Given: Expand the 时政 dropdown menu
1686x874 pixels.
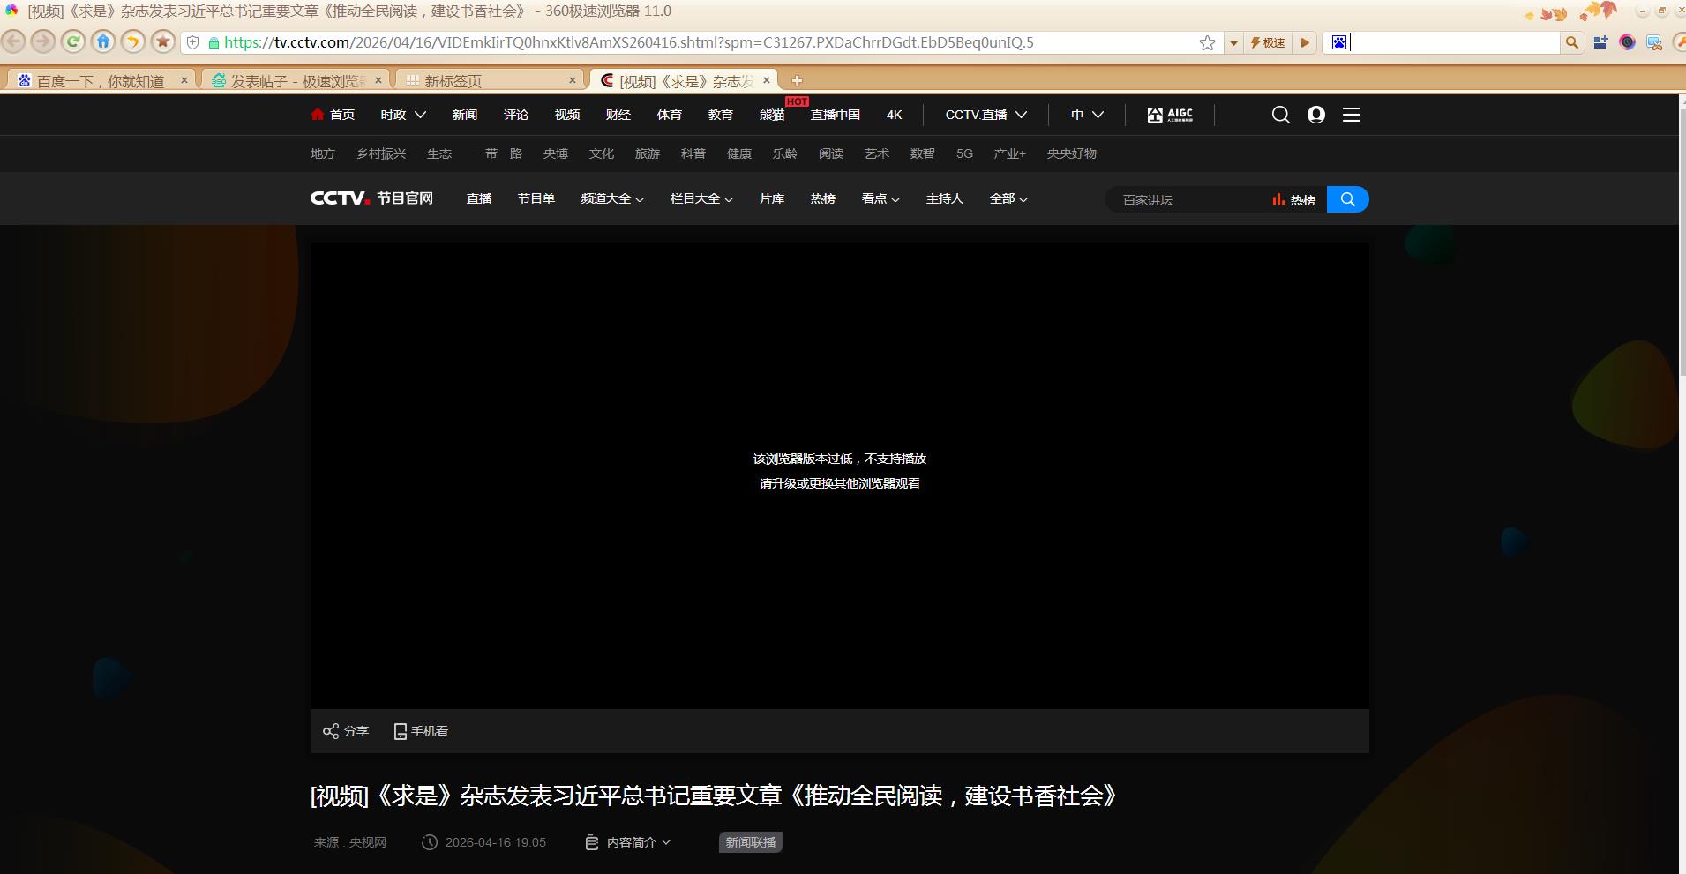Looking at the screenshot, I should tap(403, 115).
